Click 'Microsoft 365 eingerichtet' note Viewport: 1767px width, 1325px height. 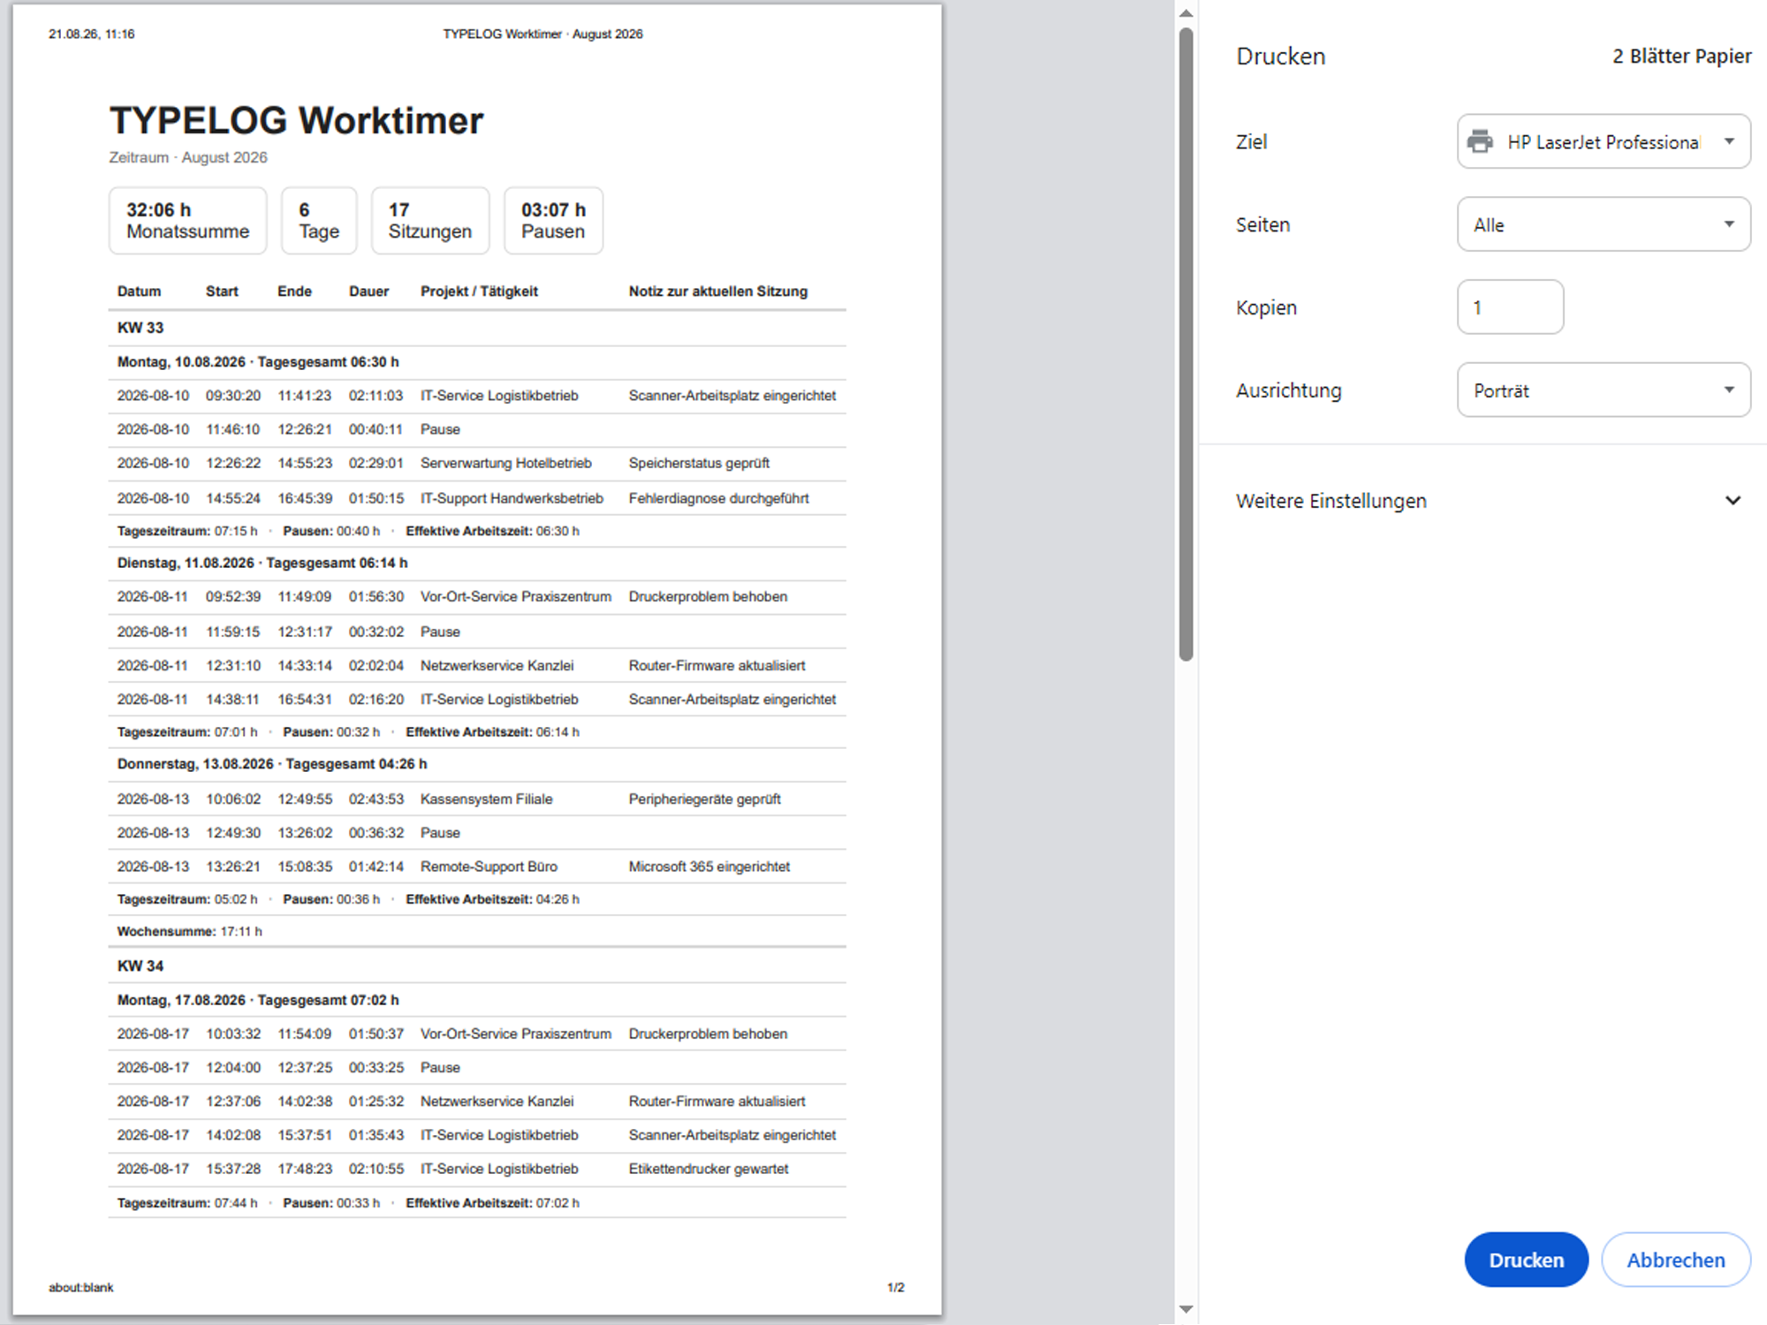709,867
